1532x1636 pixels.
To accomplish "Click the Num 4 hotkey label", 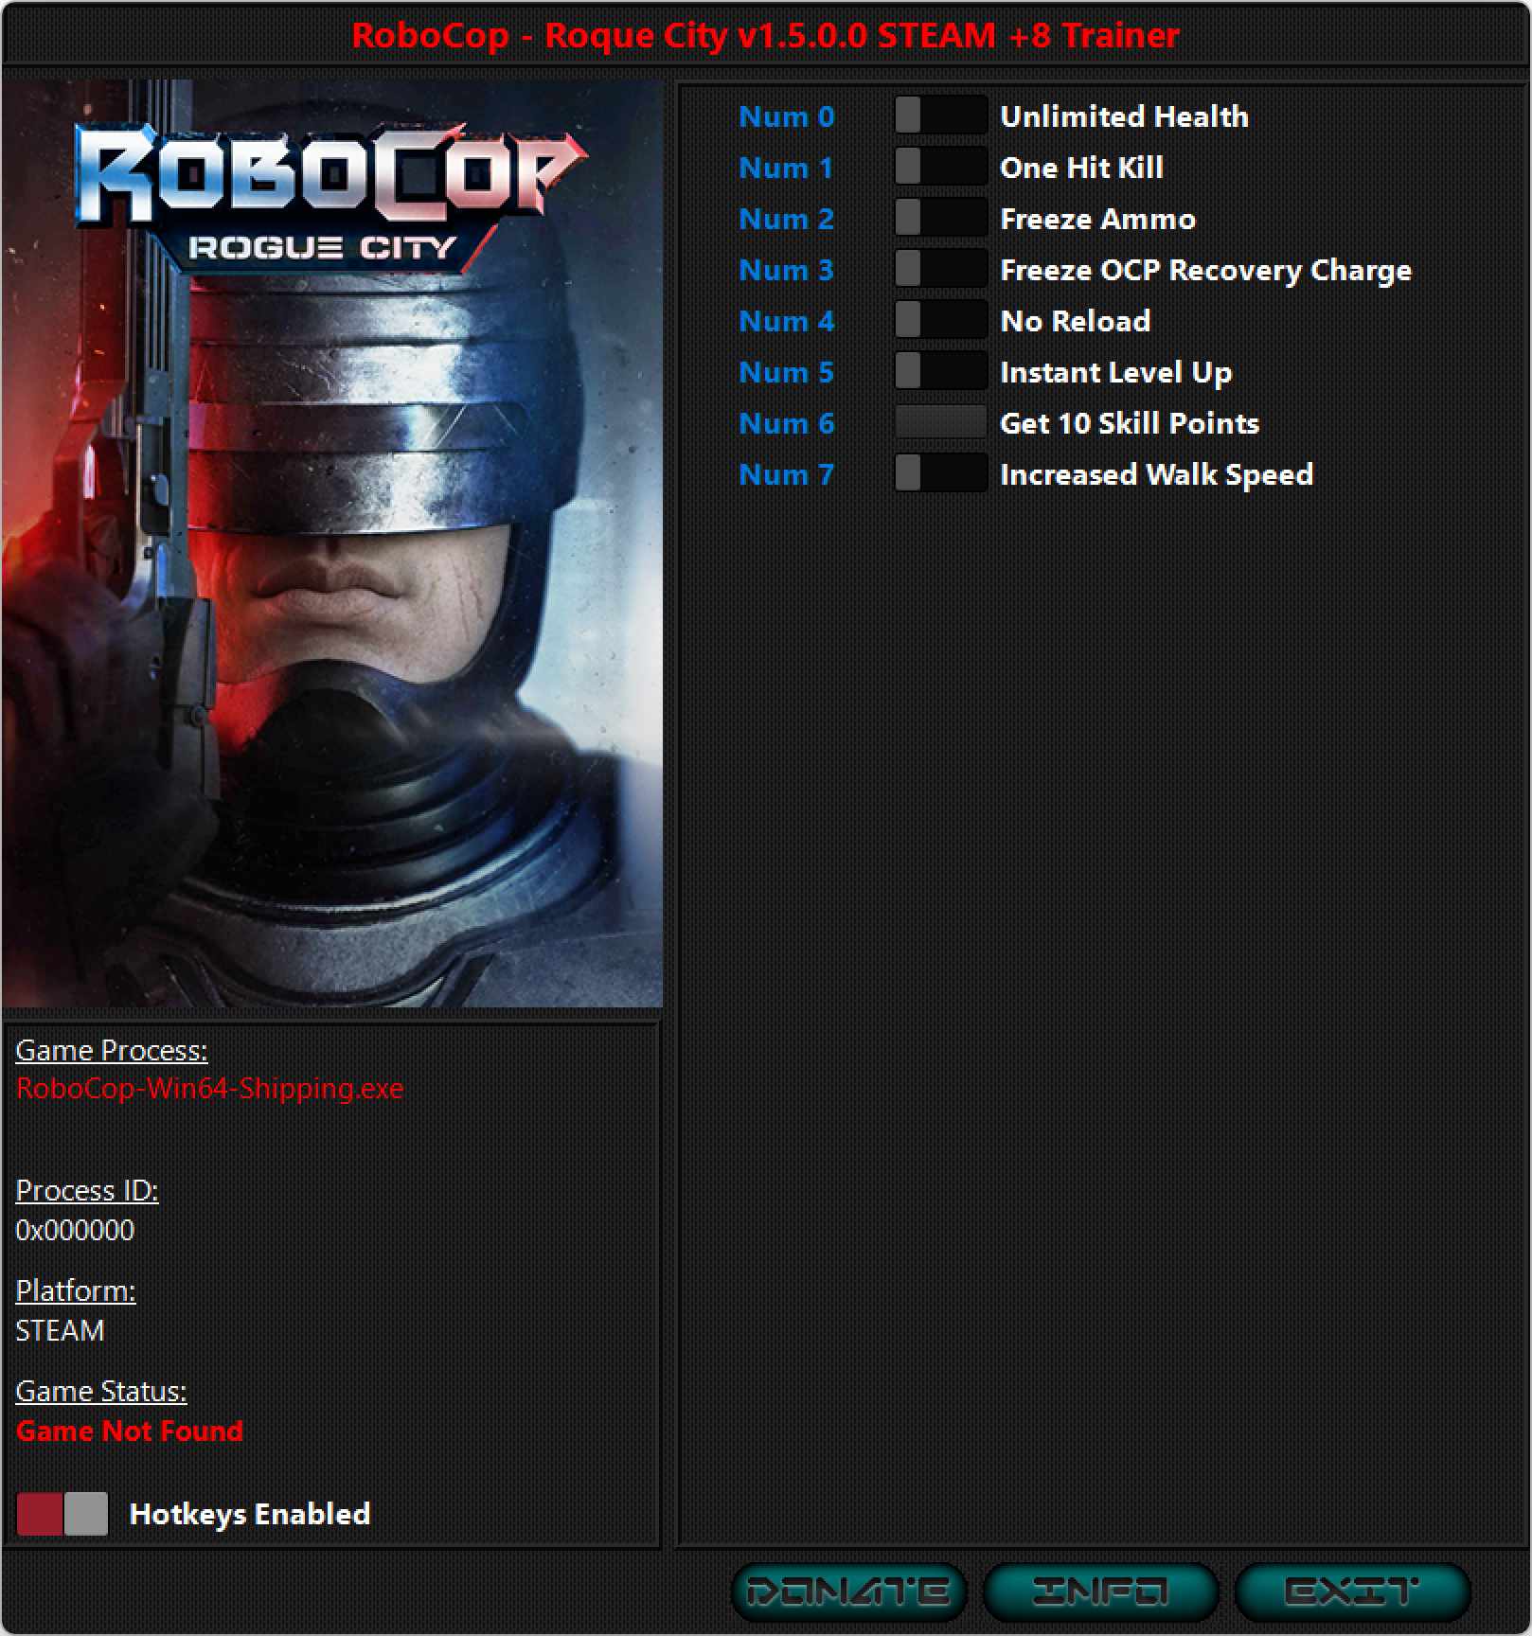I will (787, 321).
